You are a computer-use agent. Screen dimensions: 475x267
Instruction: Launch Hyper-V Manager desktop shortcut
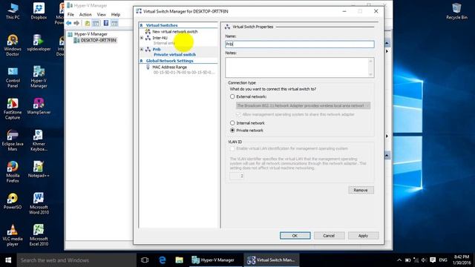39,77
